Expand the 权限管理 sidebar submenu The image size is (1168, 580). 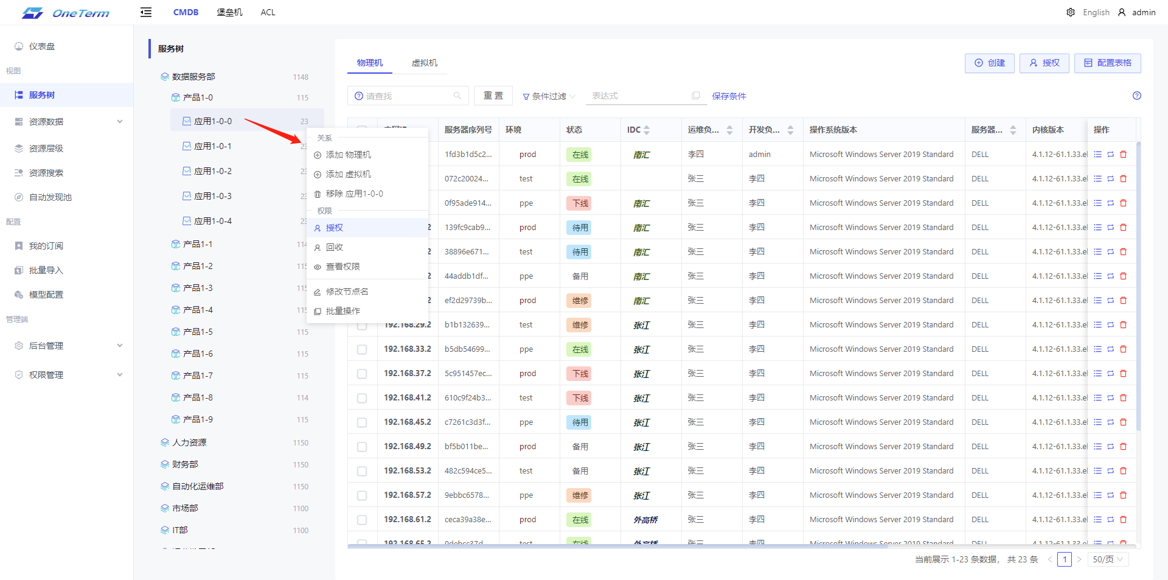67,375
